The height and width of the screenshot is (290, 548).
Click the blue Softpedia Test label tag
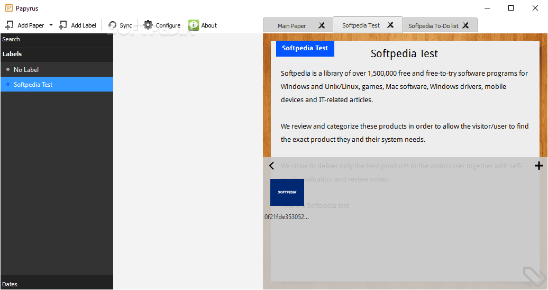[x=305, y=48]
